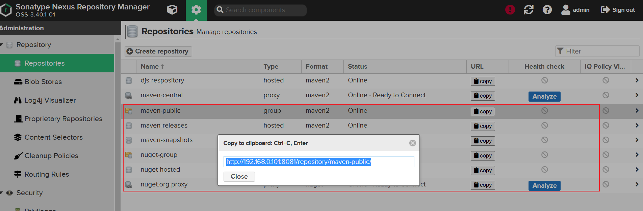This screenshot has height=211, width=643.
Task: Collapse the Security tree section
Action: click(2, 193)
